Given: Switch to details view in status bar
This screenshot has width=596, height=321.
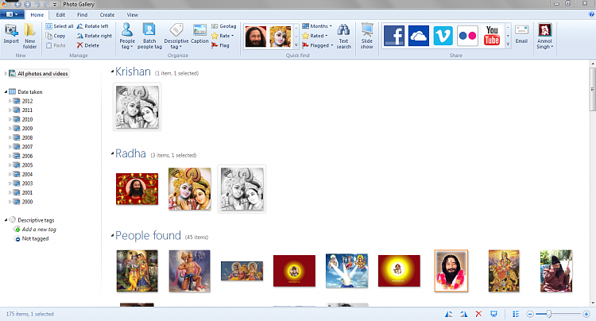Looking at the screenshot, I should click(516, 314).
